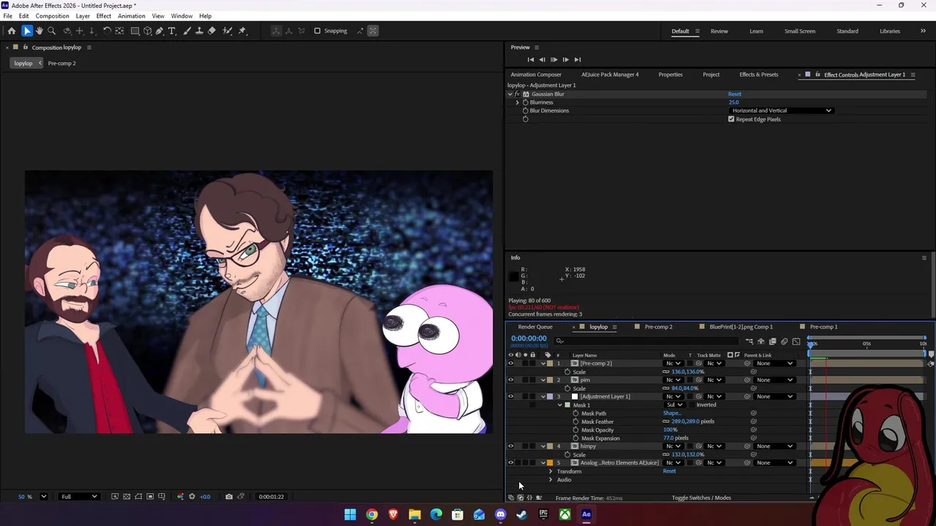Click Toggle Switches / Modes button
This screenshot has width=936, height=526.
coord(701,498)
